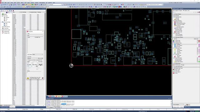Select the Matched Length tree item
The image size is (200, 112).
(x=7, y=30)
